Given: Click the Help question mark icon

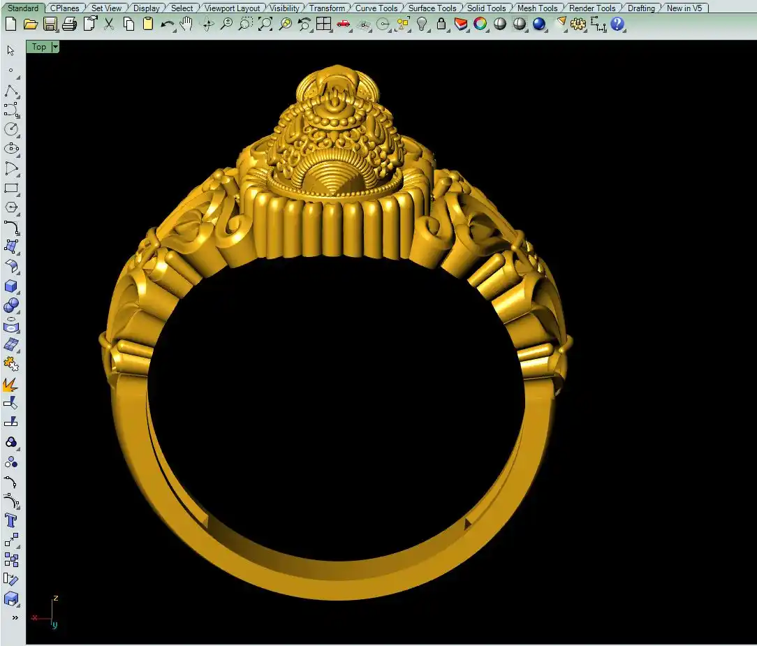Looking at the screenshot, I should [617, 24].
